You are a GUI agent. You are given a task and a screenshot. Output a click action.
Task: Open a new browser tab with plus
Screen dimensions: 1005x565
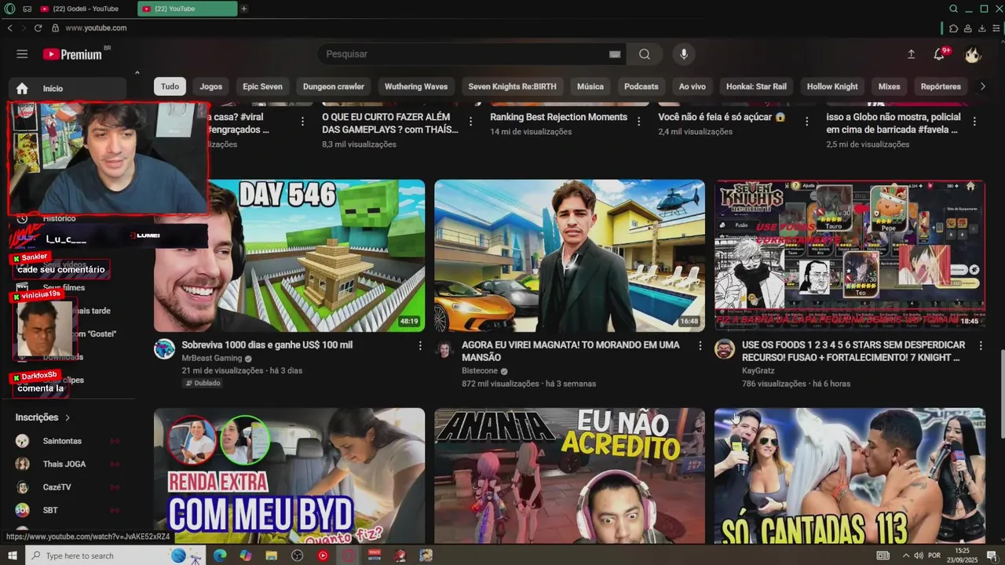click(x=244, y=9)
